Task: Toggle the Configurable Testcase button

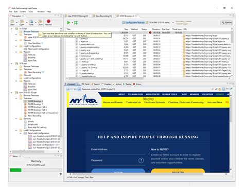Action: tap(133, 23)
